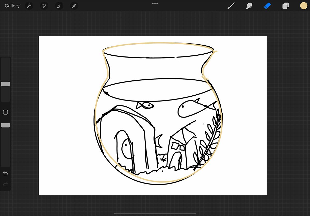Tap the redo arrow in the sidebar
The width and height of the screenshot is (310, 216).
(x=5, y=184)
